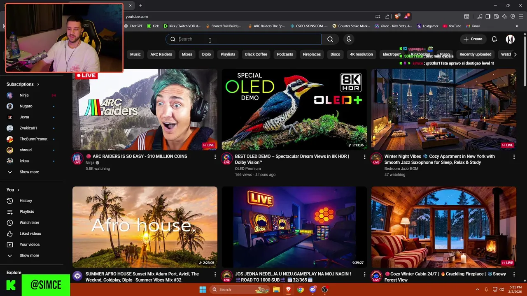Select the Diplo category chip
Screen dimensions: 527x296
(206, 54)
